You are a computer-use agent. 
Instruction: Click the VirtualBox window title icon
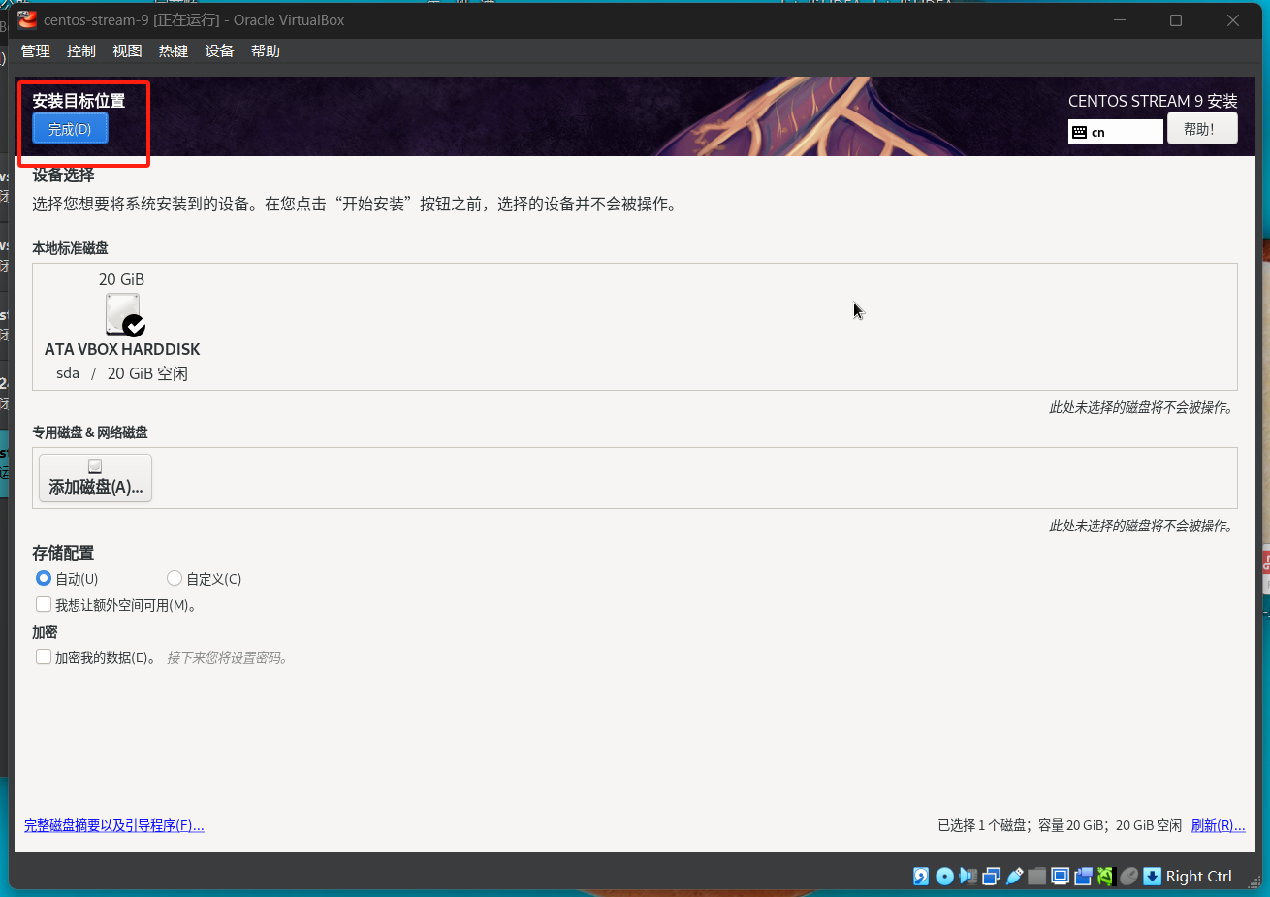click(27, 19)
